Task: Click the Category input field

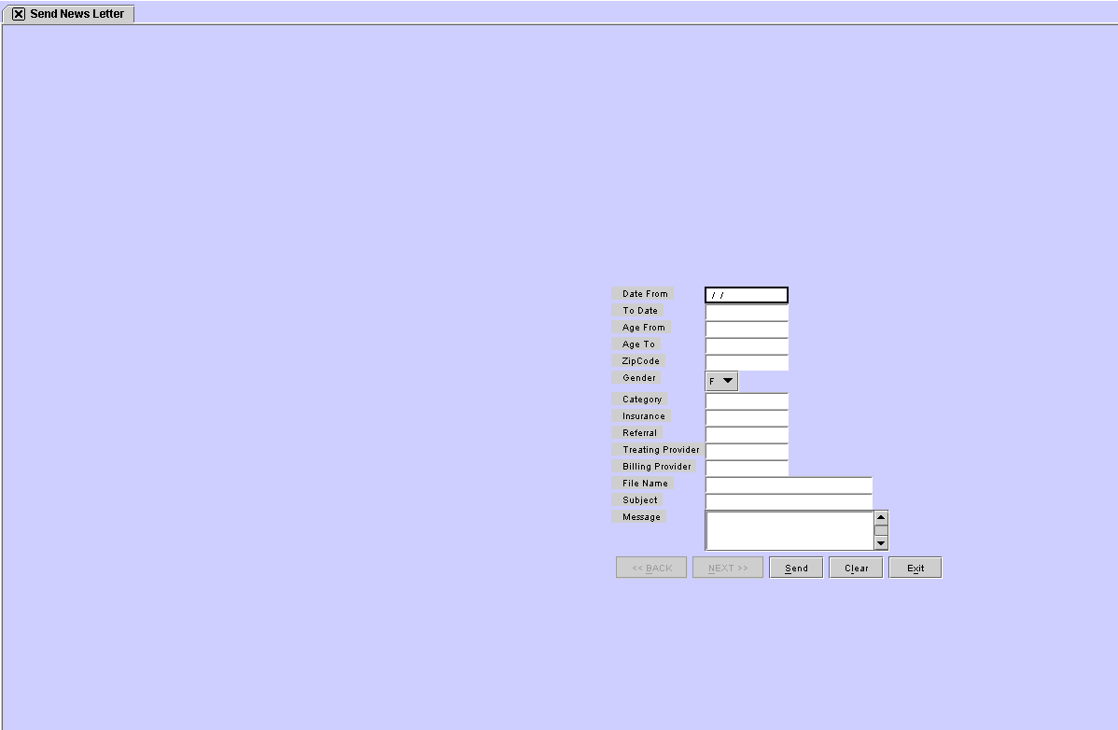Action: tap(747, 400)
